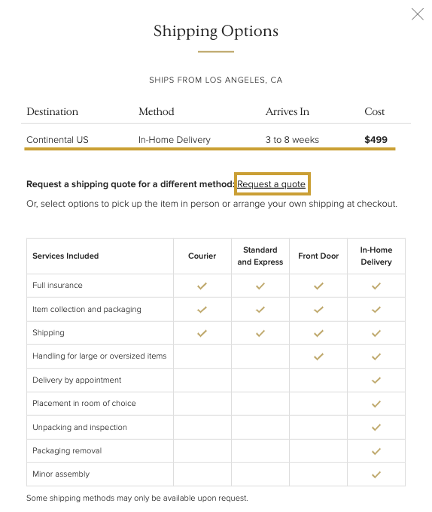Click the Destination table heading
The image size is (432, 512).
[52, 112]
